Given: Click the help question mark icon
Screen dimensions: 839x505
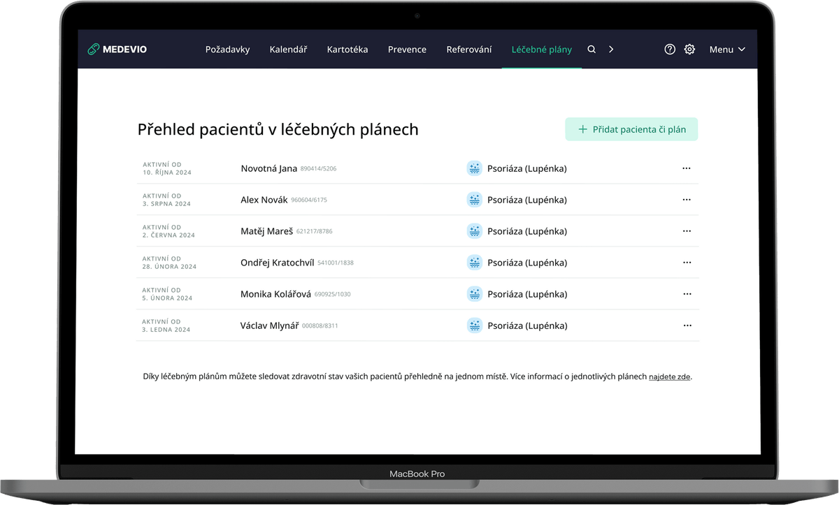Looking at the screenshot, I should pos(670,50).
